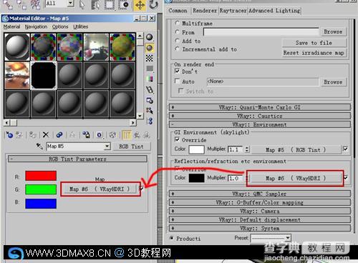Click the Pick Material eyedropper icon

coord(39,146)
